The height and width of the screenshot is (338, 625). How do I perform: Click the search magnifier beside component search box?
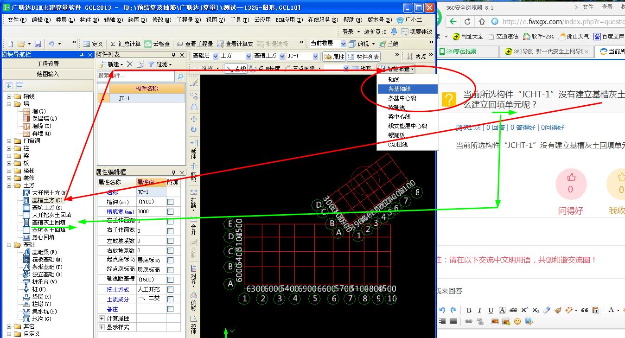coord(180,76)
